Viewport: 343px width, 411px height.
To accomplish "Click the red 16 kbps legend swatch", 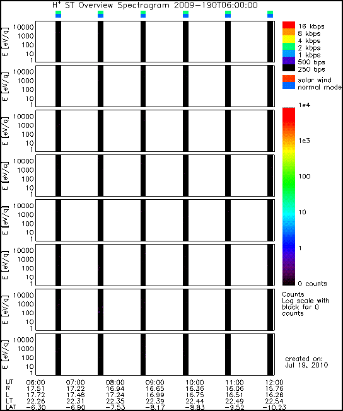I will (289, 25).
